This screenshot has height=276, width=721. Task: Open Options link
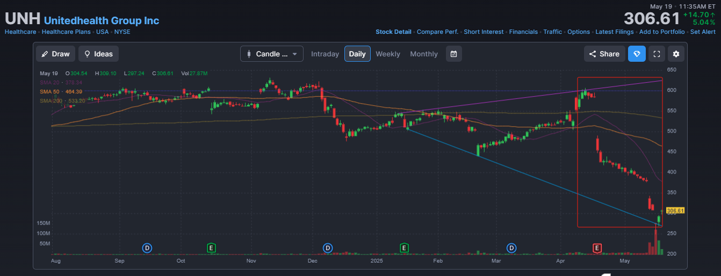[x=579, y=32]
